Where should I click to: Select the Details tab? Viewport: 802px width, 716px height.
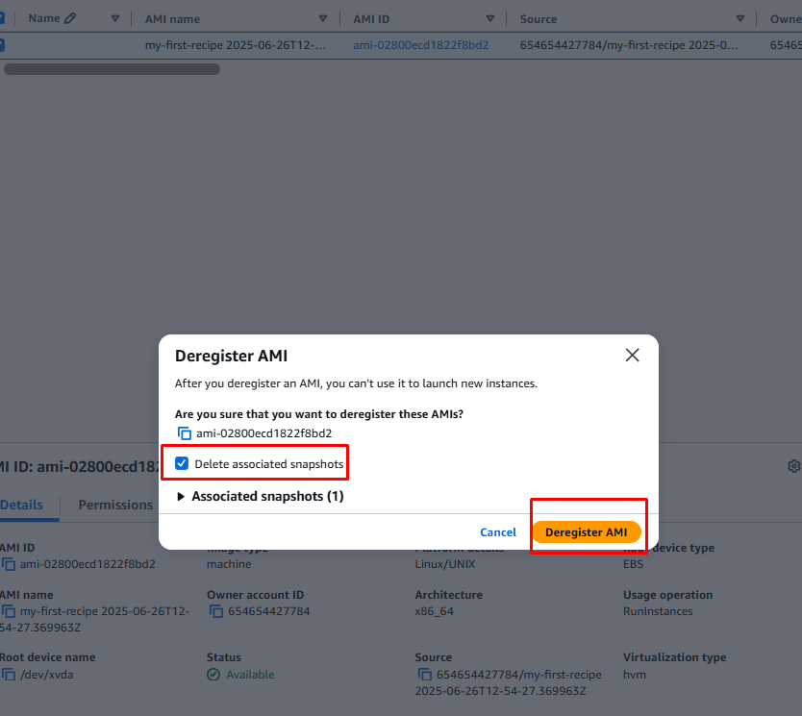(21, 505)
